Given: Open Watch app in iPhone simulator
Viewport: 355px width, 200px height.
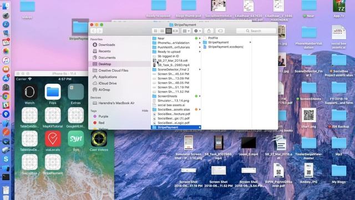Looking at the screenshot, I should click(x=29, y=92).
